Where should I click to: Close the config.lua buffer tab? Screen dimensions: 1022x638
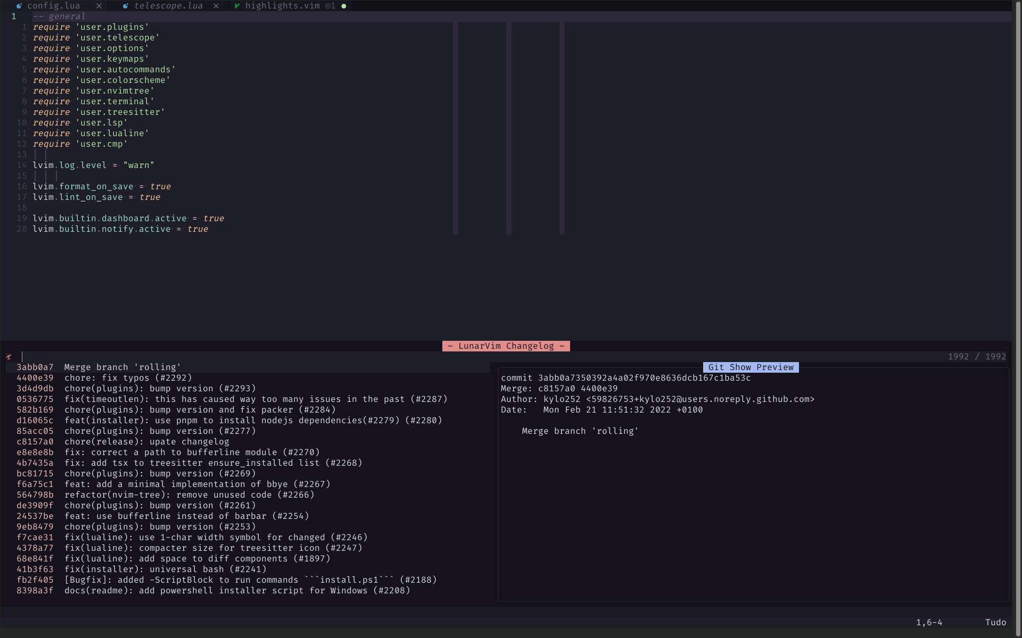pos(99,6)
